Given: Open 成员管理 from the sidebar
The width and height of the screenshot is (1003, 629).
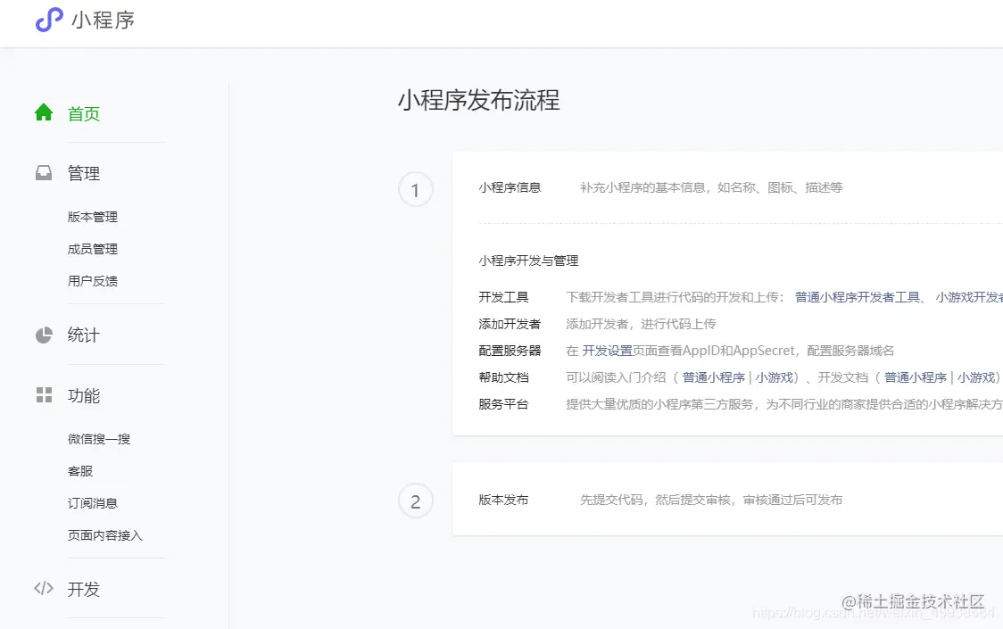Looking at the screenshot, I should [92, 248].
